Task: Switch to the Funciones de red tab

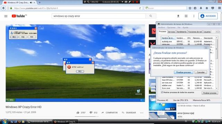Action: tap(195, 32)
